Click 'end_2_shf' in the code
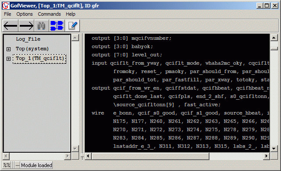The height and width of the screenshot is (171, 281). click(x=210, y=96)
